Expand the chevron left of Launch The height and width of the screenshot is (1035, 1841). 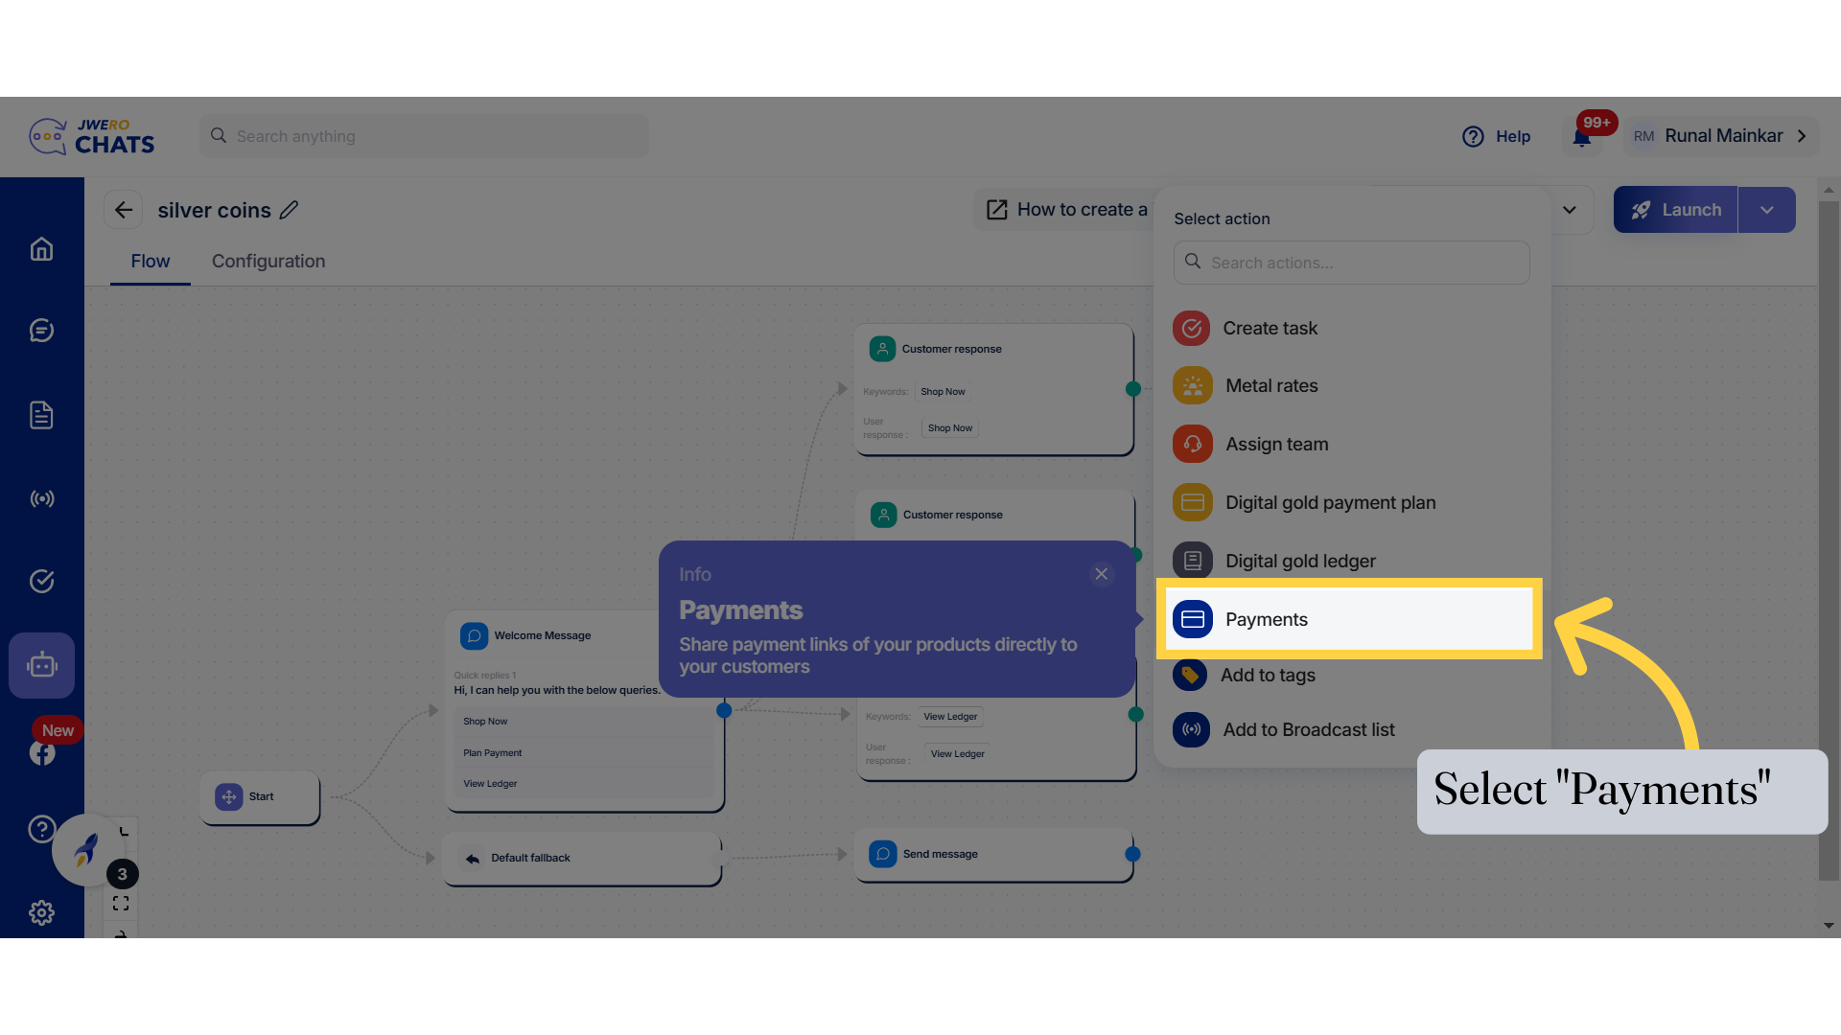coord(1570,209)
